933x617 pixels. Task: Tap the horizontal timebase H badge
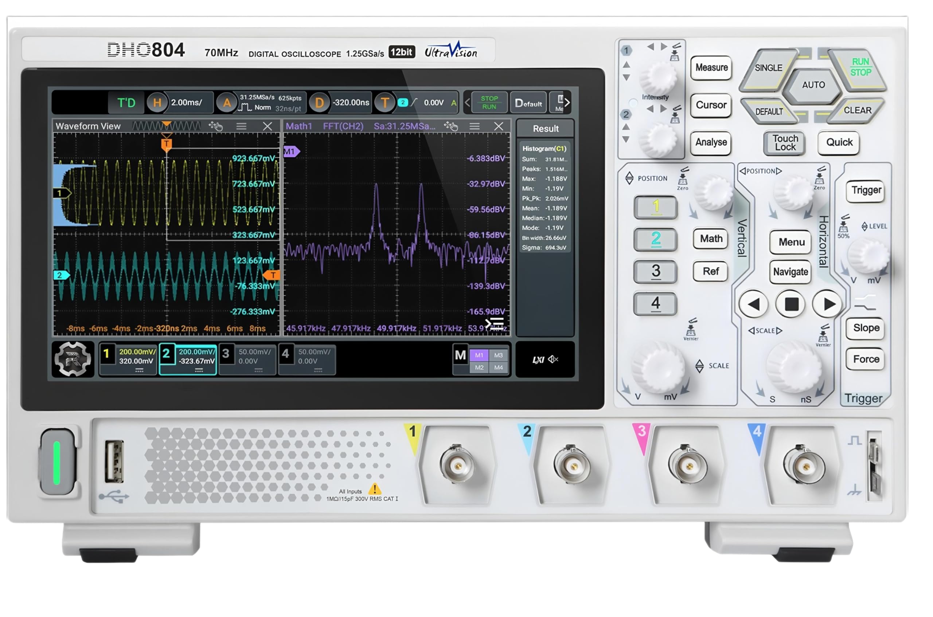click(x=157, y=103)
